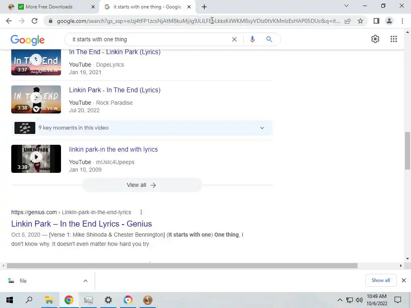Viewport: 411px width, 308px height.
Task: Open Linkin Park In the End Genius result
Action: [x=81, y=224]
